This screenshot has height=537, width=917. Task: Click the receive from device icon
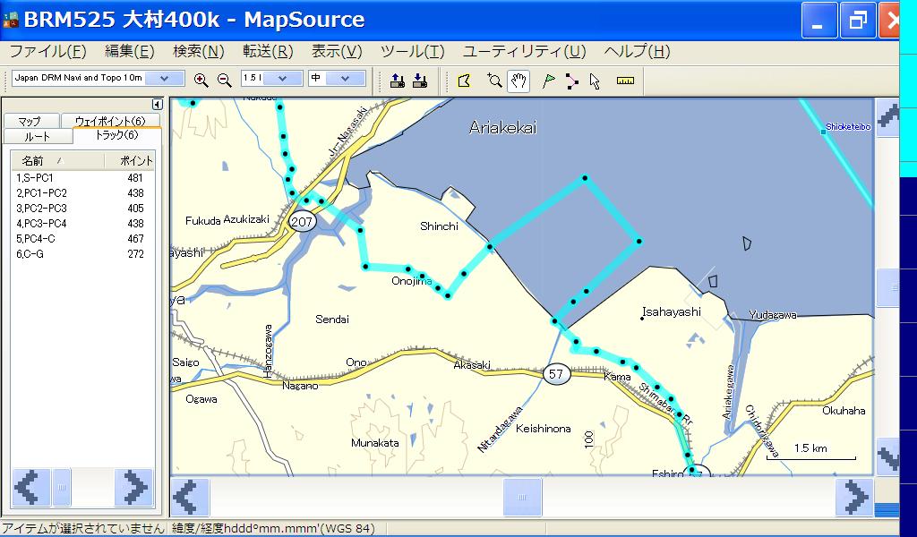pyautogui.click(x=420, y=81)
